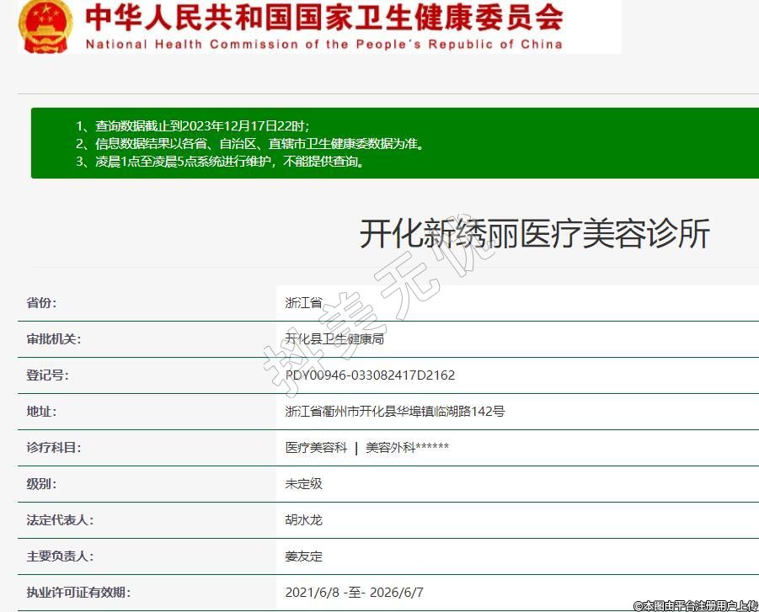Click the registration number PDY00946-033082417D2162
759x612 pixels.
pyautogui.click(x=370, y=375)
